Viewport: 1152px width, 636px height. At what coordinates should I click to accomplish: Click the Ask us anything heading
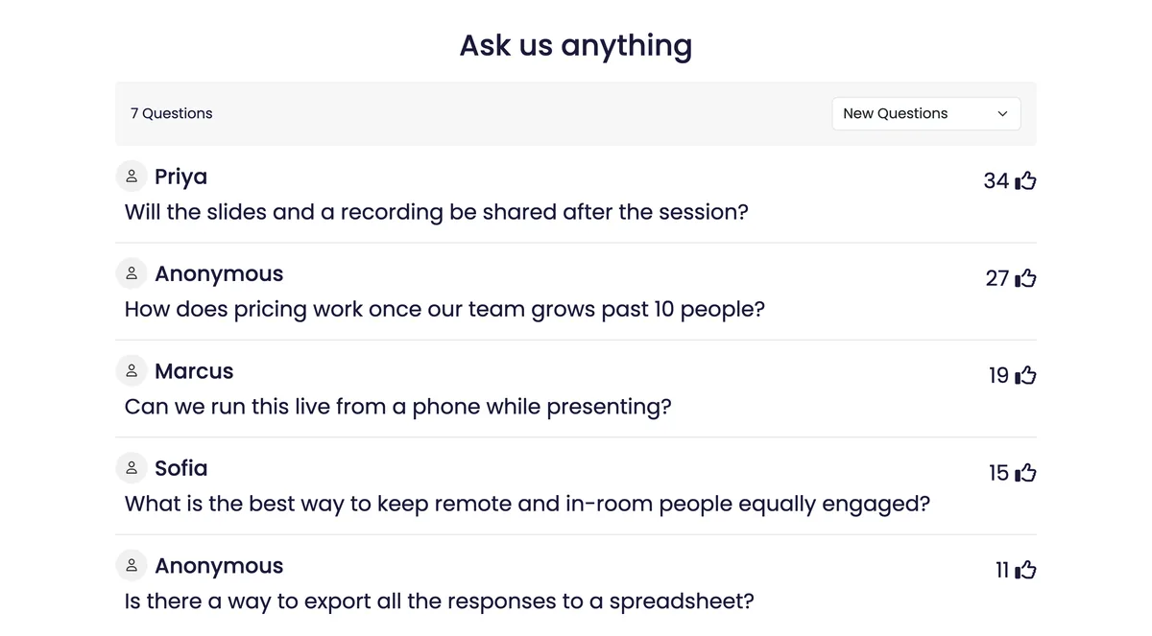tap(576, 45)
